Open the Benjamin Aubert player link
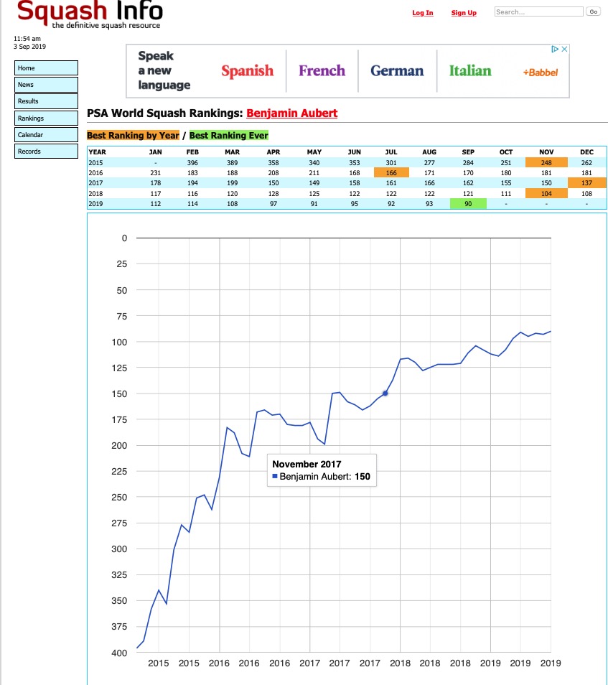The image size is (608, 685). pyautogui.click(x=291, y=113)
